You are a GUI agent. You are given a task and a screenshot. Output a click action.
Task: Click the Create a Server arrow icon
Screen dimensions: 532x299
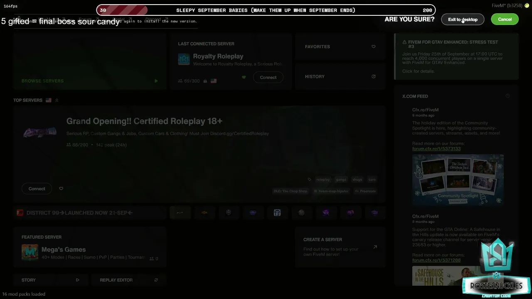[375, 247]
